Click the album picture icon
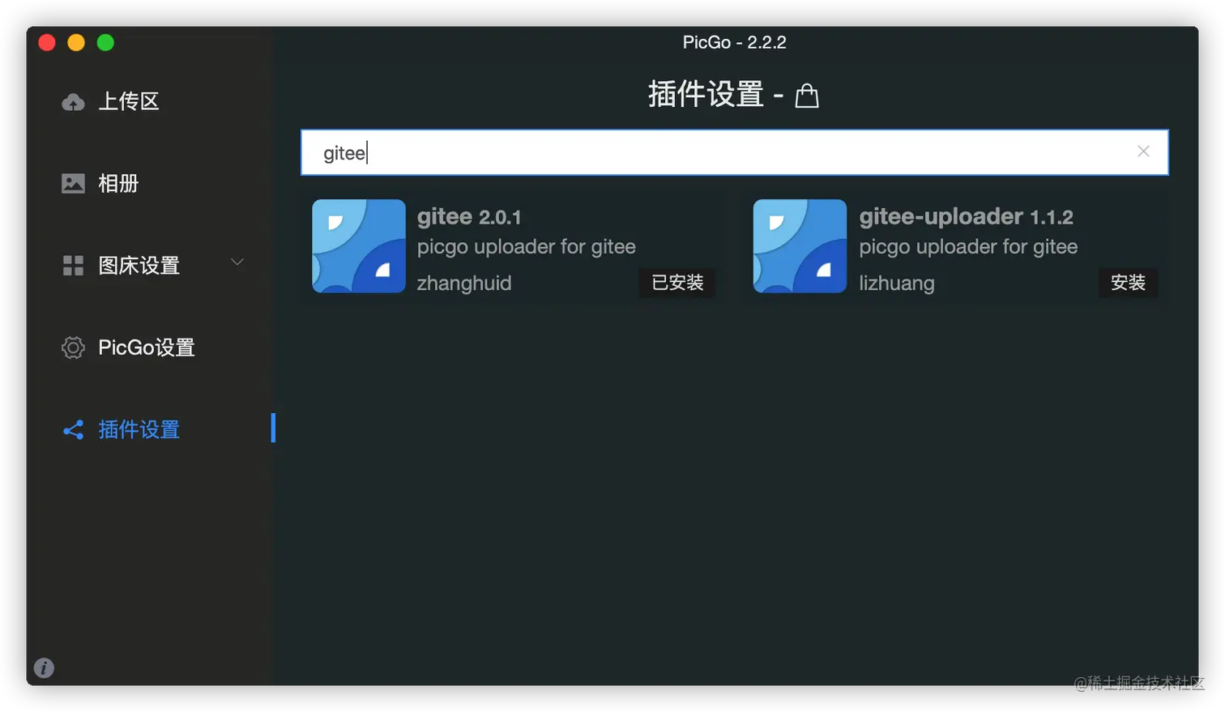The height and width of the screenshot is (712, 1225). tap(73, 184)
